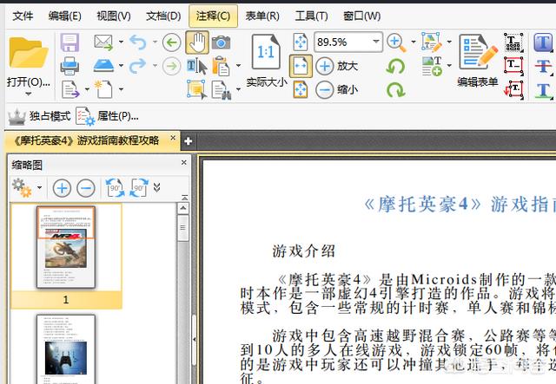Click the 缩小 zoom out button

pyautogui.click(x=336, y=90)
